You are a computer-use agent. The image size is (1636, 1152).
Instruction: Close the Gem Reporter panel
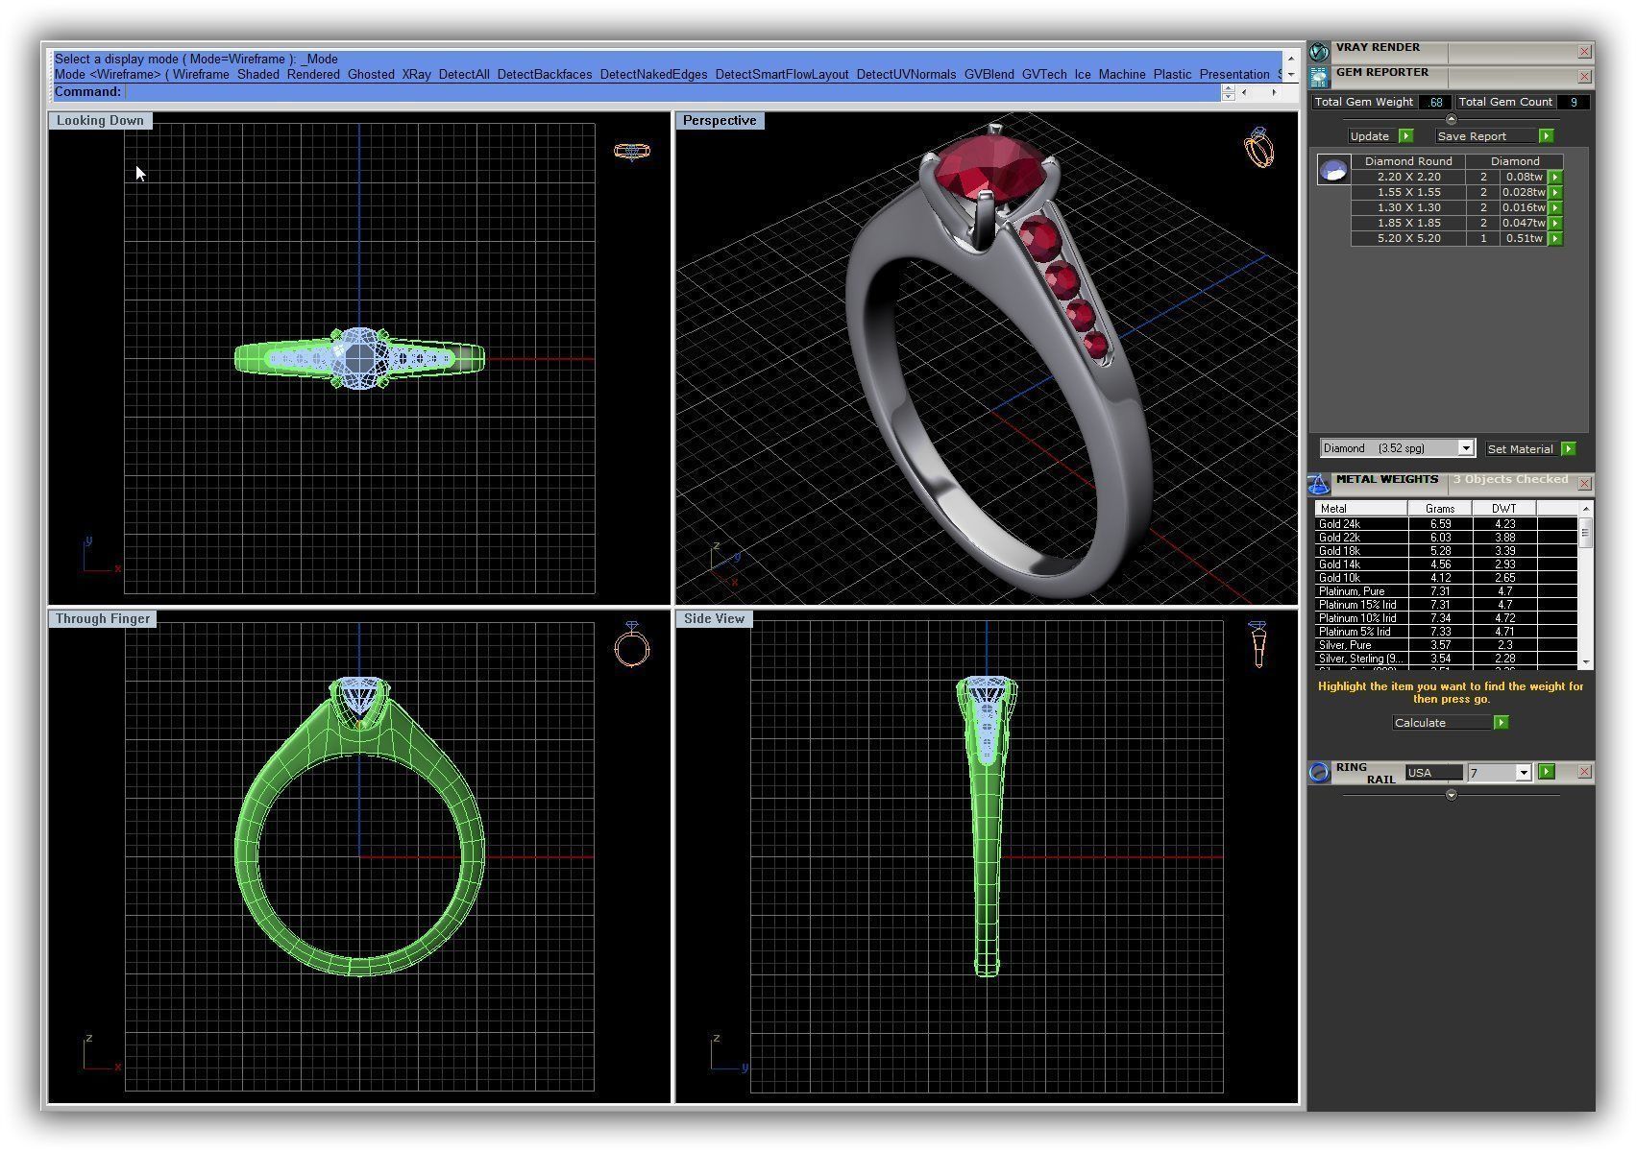tap(1584, 76)
